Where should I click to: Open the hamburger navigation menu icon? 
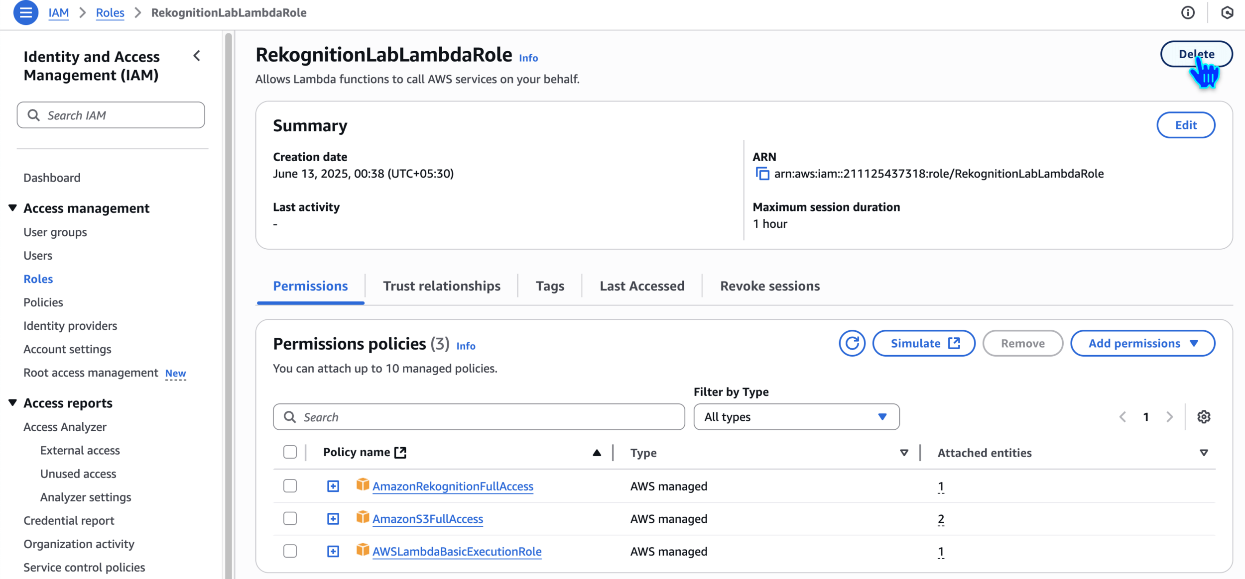pyautogui.click(x=25, y=12)
